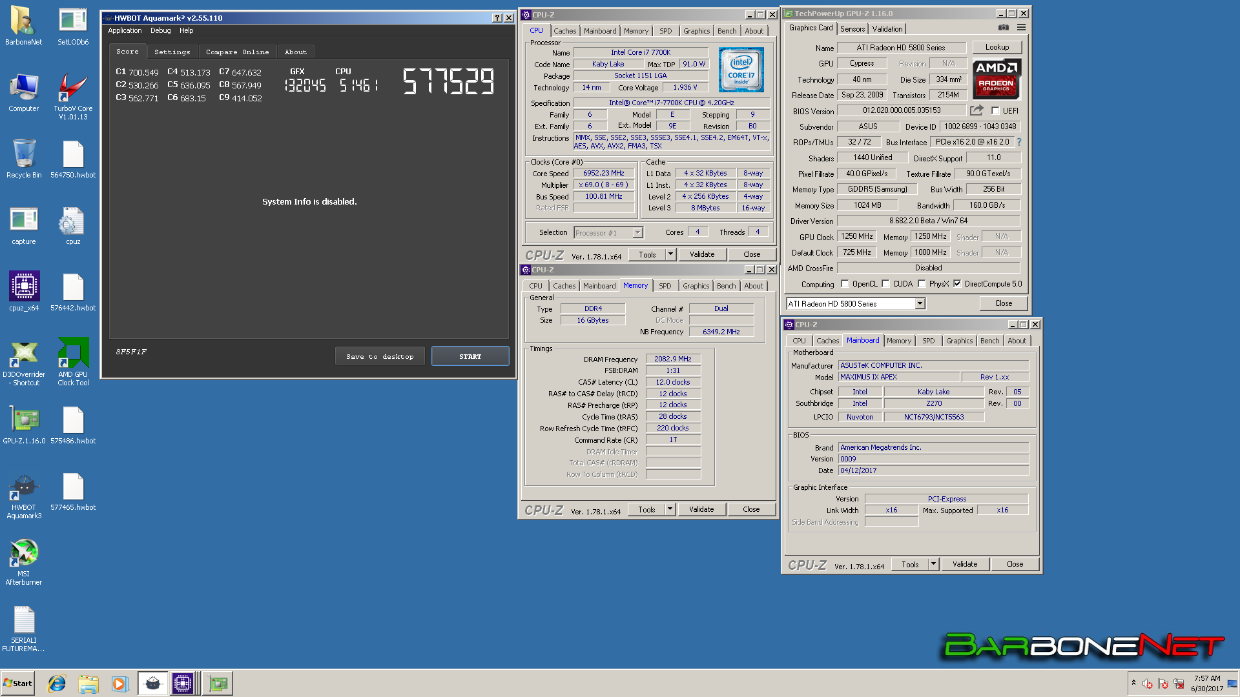1240x697 pixels.
Task: Click the AMD Radeon Graphics logo in GPU-Z
Action: click(x=997, y=79)
